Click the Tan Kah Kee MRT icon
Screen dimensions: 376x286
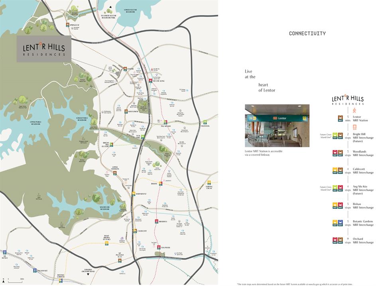(35, 270)
